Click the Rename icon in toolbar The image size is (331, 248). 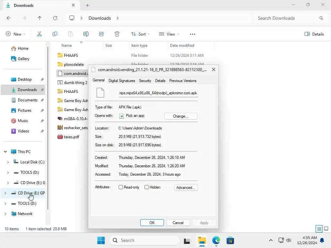pyautogui.click(x=86, y=34)
